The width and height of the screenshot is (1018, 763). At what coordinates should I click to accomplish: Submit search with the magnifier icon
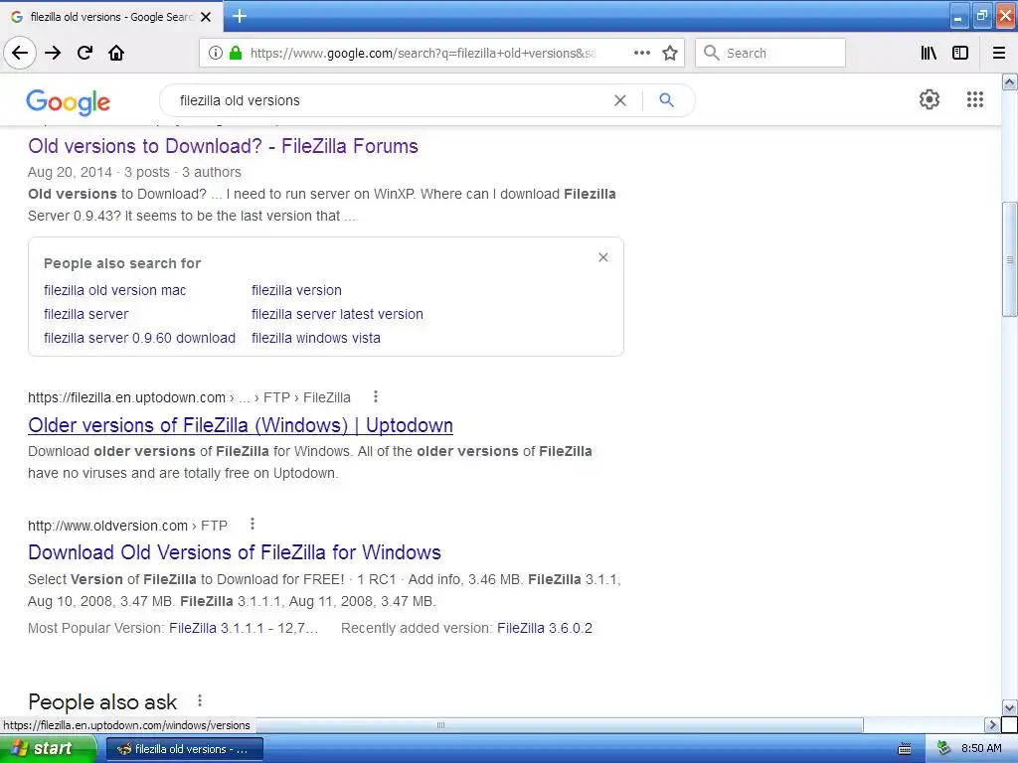(x=667, y=100)
